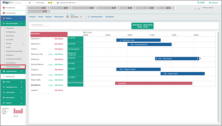Click the funnel filter icon button

pyautogui.click(x=195, y=8)
